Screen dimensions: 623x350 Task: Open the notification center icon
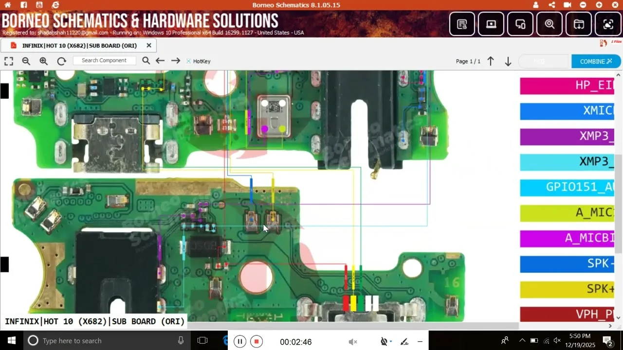607,340
